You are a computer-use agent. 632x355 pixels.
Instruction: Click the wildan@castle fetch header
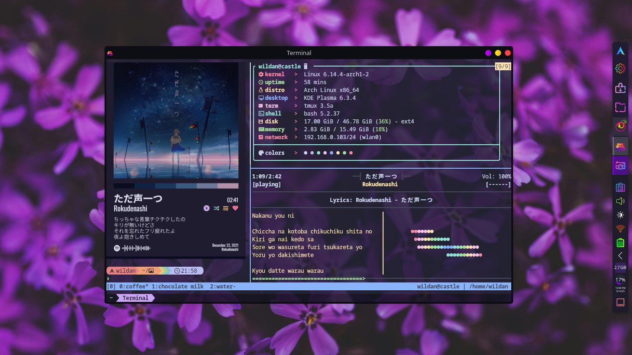click(x=279, y=67)
